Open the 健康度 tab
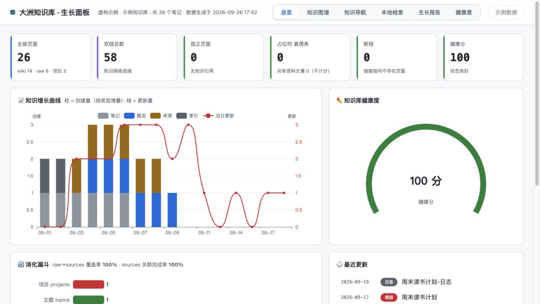The width and height of the screenshot is (540, 304). [464, 12]
